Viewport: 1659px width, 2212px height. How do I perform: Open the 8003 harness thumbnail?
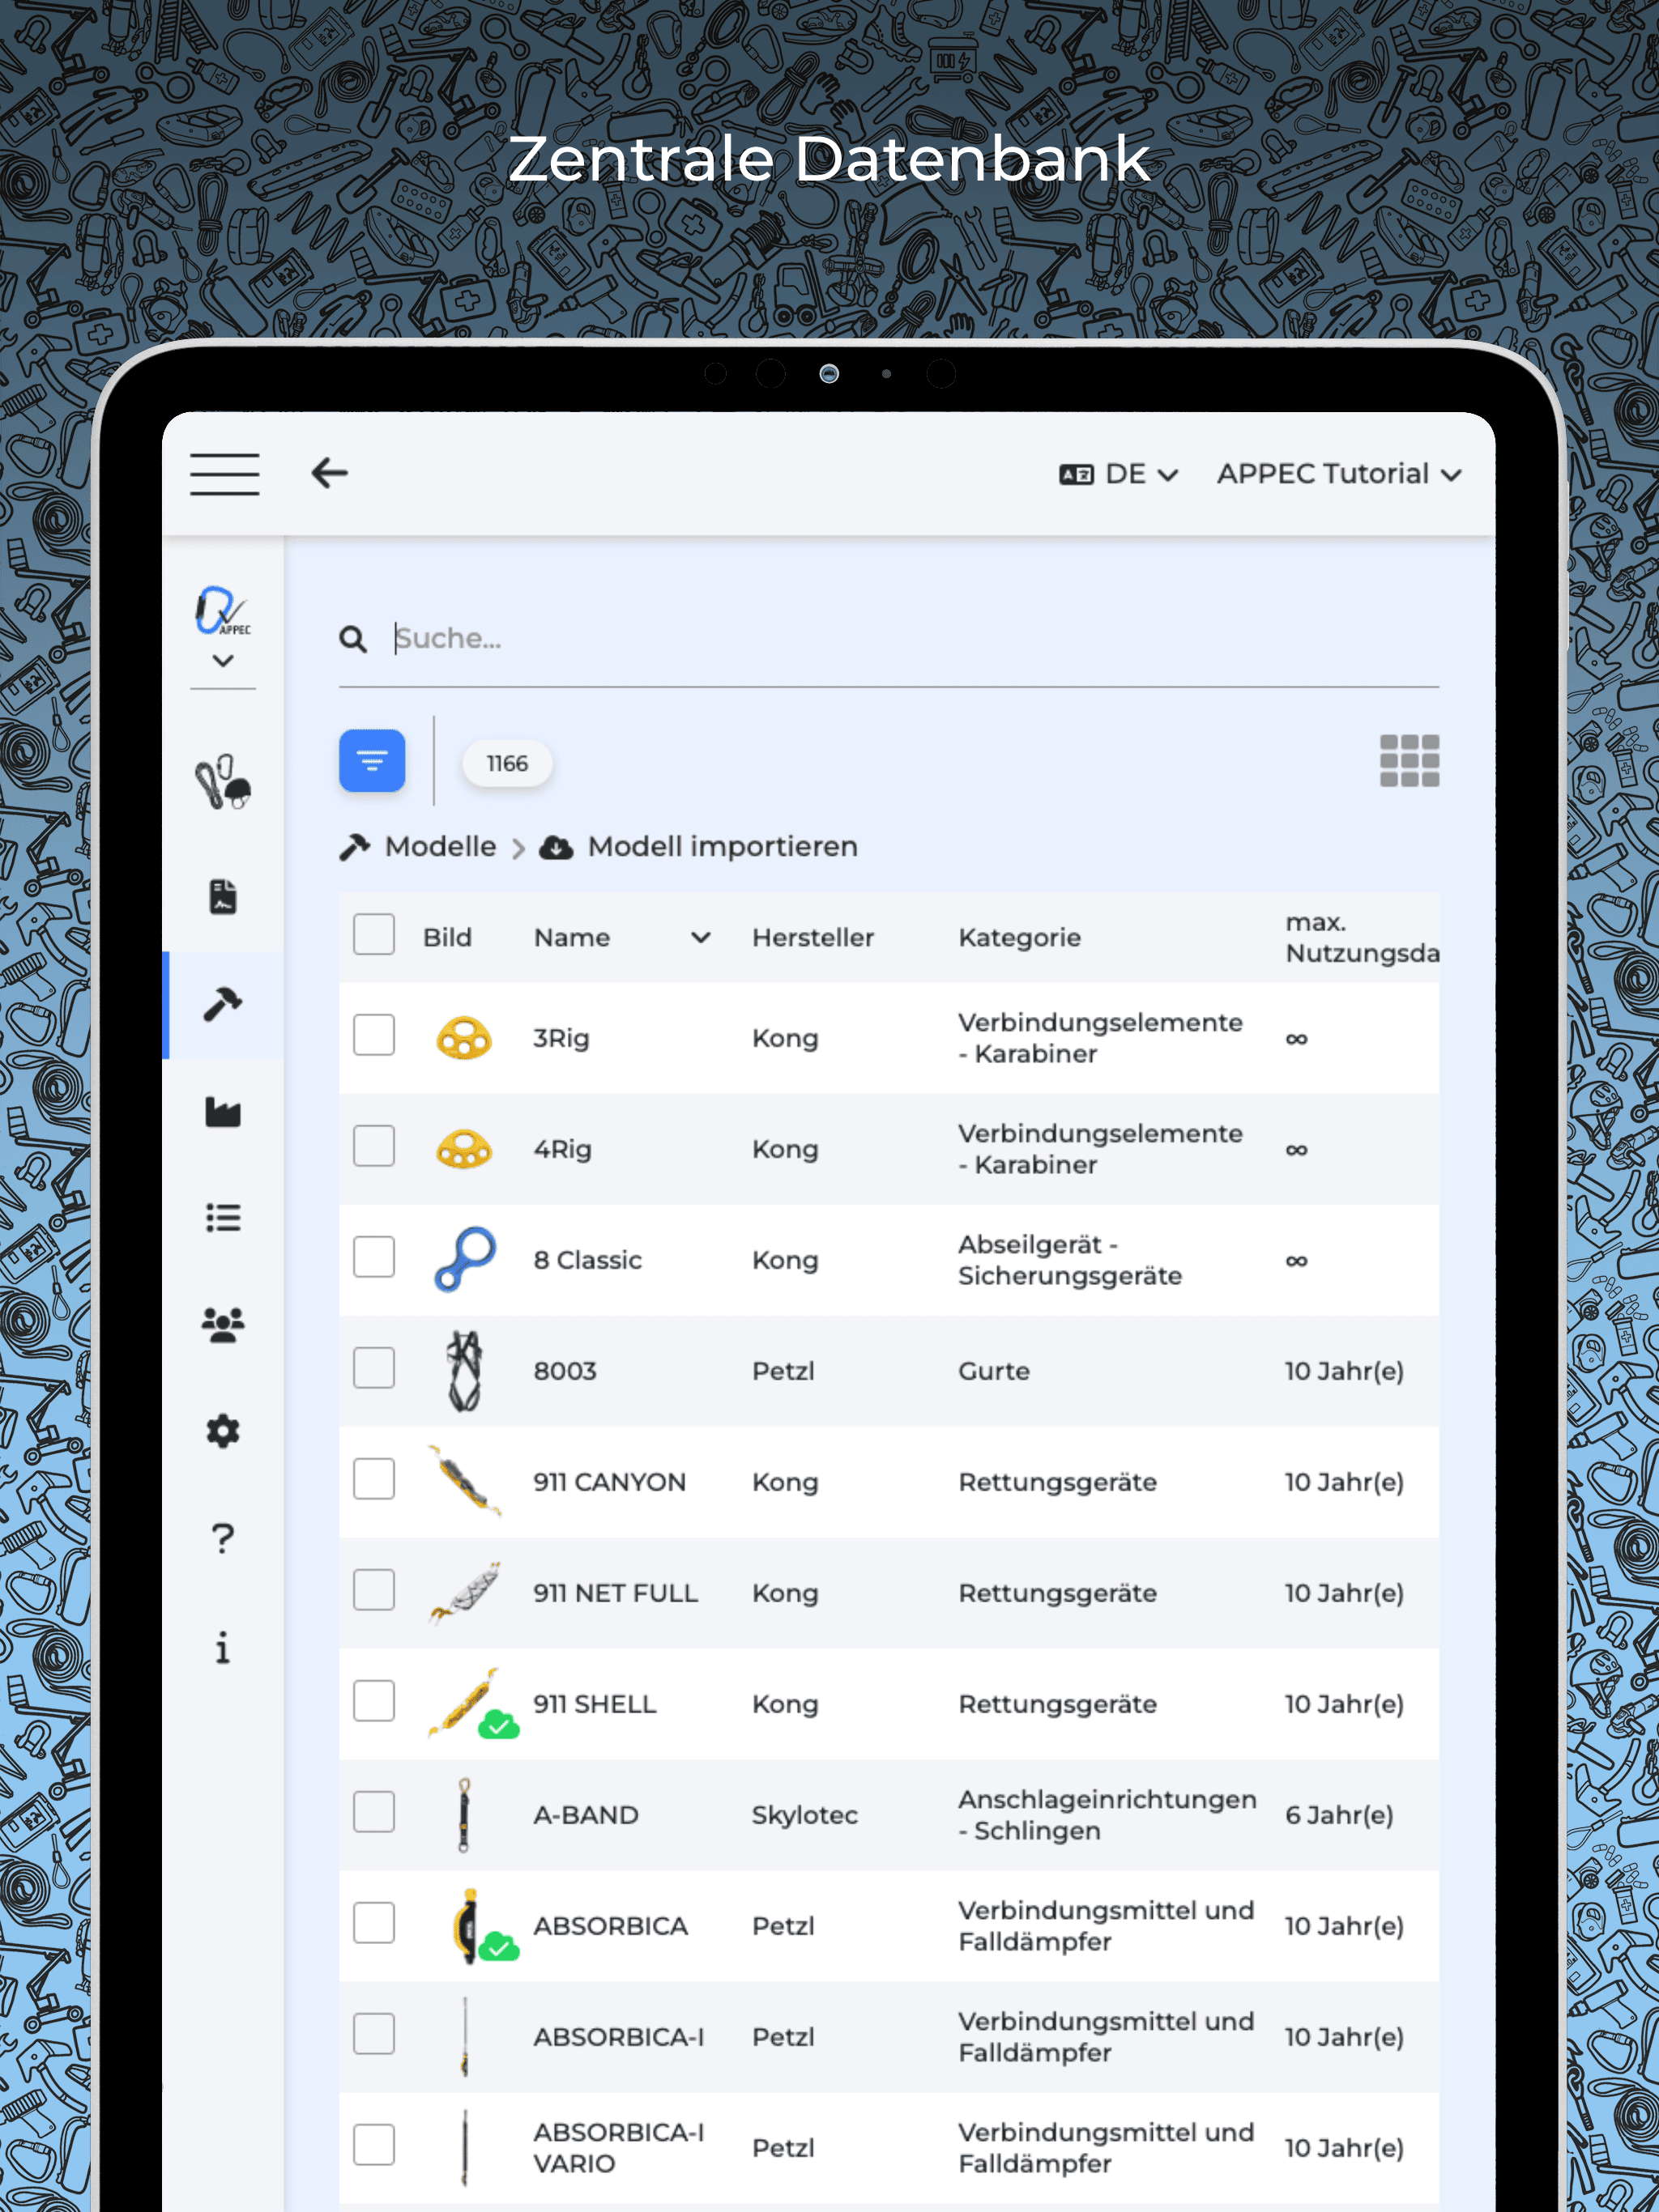464,1371
